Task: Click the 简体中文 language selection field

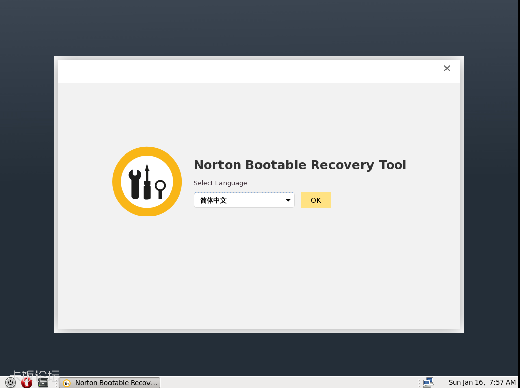Action: [238, 200]
